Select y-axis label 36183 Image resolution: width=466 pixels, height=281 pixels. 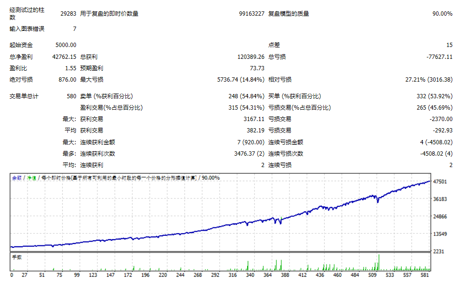click(x=440, y=199)
